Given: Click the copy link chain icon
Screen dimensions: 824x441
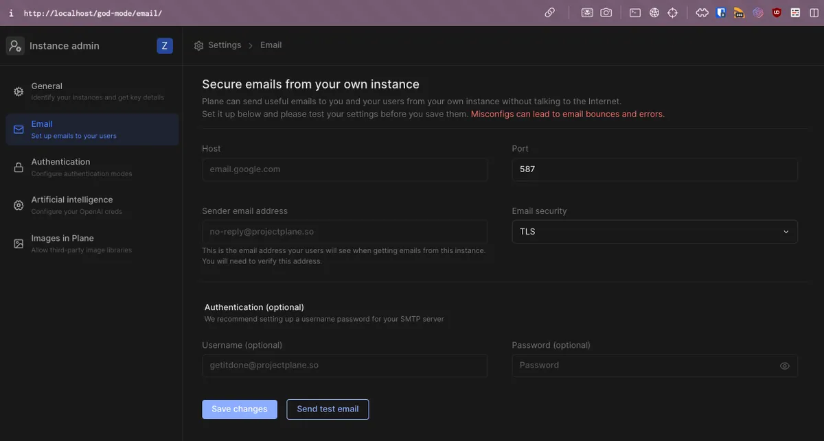Looking at the screenshot, I should [549, 13].
